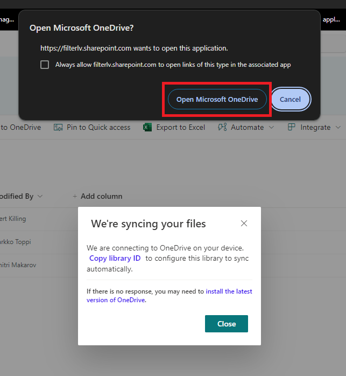Follow the install latest OneDrive version link
This screenshot has height=376, width=346.
coord(169,296)
